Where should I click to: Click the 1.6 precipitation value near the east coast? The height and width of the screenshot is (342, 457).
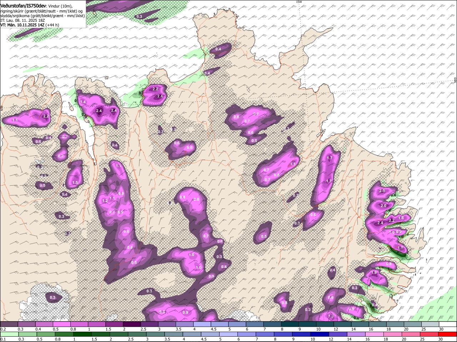tap(401, 218)
